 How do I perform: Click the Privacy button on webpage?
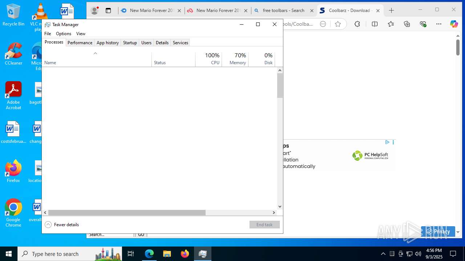click(438, 231)
